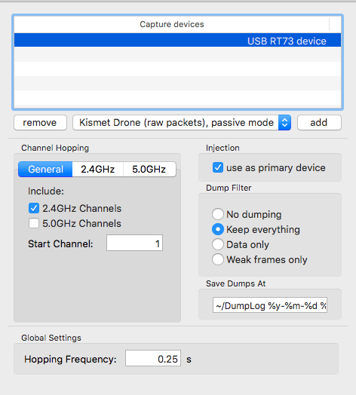Select USB RT73 device in capture list
Image resolution: width=356 pixels, height=395 pixels.
click(x=177, y=40)
